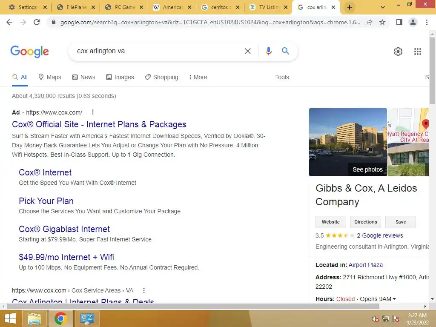
Task: Open the Action Center flag icon
Action: 396,319
